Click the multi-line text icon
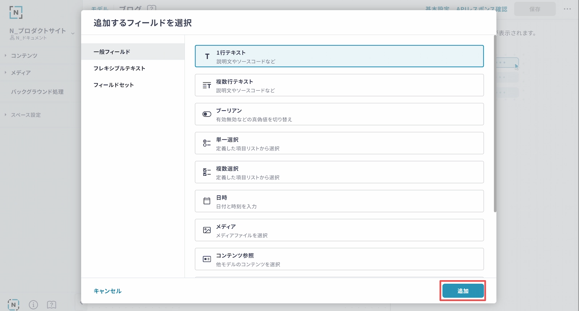This screenshot has height=311, width=579. click(x=207, y=85)
